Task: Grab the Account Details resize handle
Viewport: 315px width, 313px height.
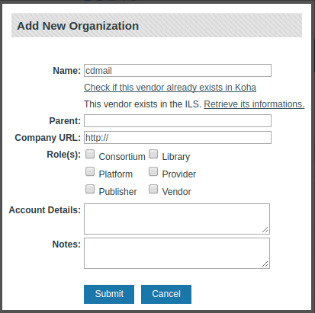Action: pos(265,229)
